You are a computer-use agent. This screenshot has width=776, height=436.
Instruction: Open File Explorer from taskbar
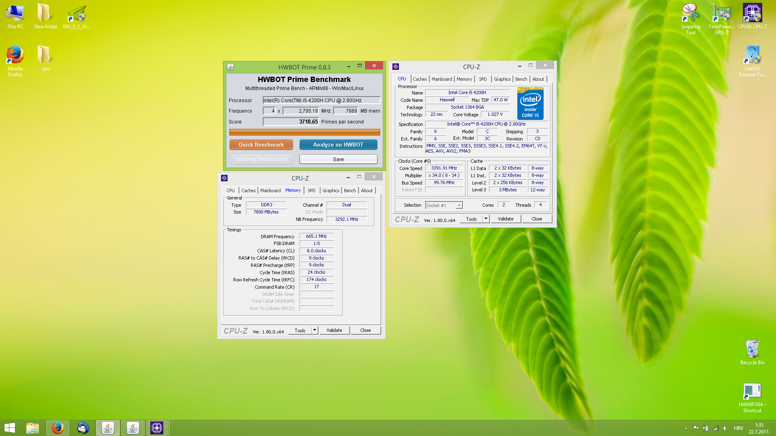pyautogui.click(x=33, y=428)
